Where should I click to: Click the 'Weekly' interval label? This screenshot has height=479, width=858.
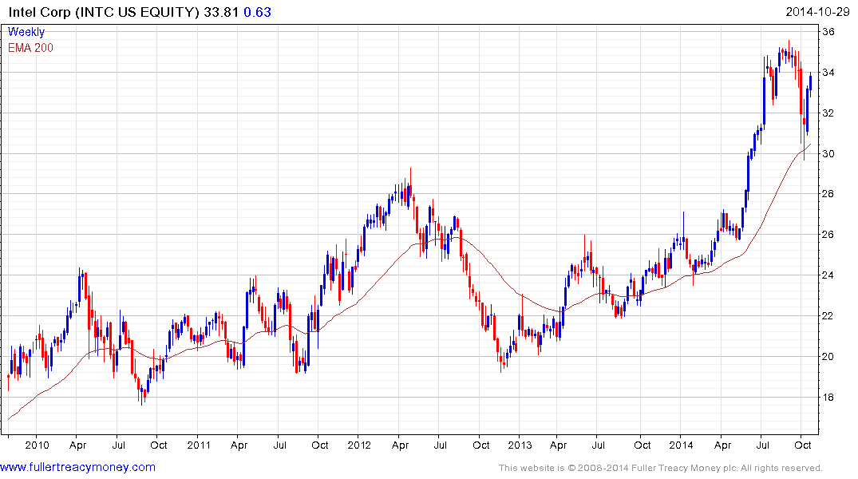point(26,32)
